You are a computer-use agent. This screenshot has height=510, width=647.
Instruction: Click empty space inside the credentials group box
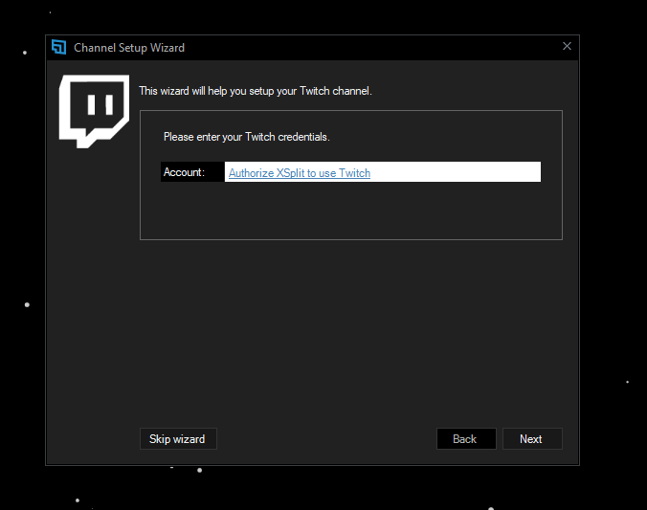[350, 211]
